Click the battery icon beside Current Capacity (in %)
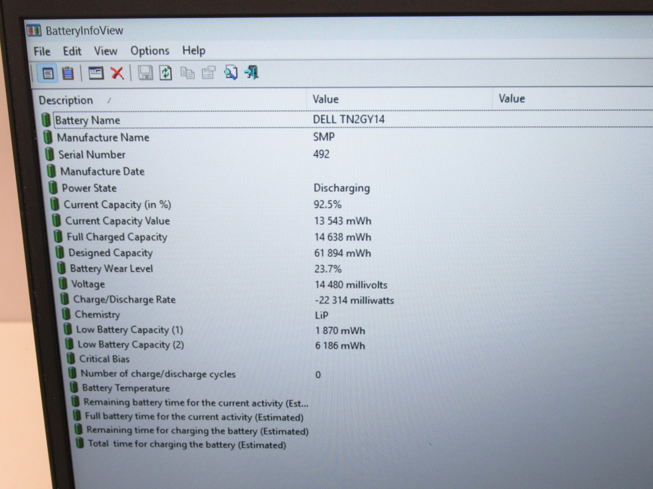Viewport: 653px width, 489px height. 55,204
